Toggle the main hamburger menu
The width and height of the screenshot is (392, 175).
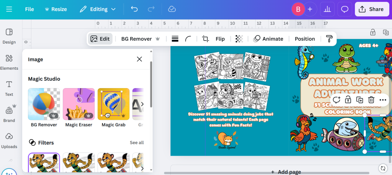click(9, 9)
